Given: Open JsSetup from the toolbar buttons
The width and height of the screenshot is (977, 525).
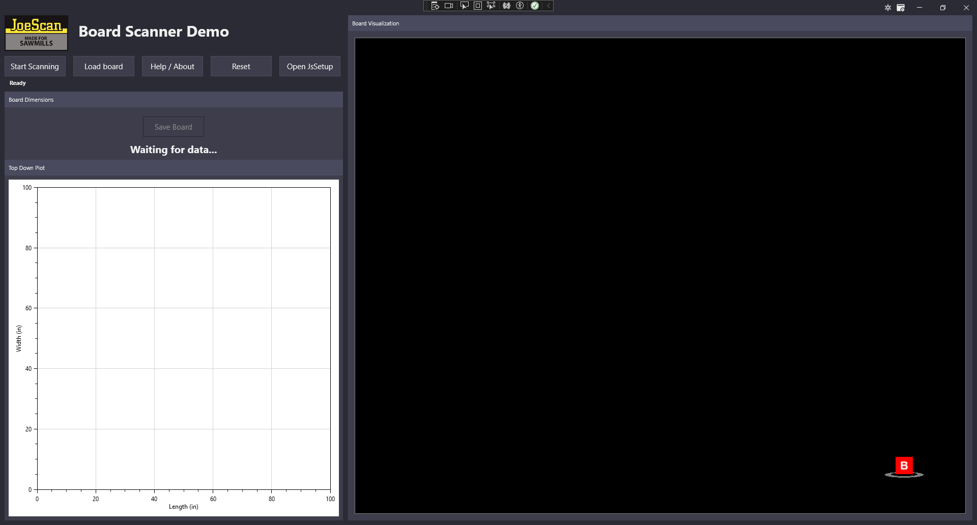Looking at the screenshot, I should pos(309,66).
